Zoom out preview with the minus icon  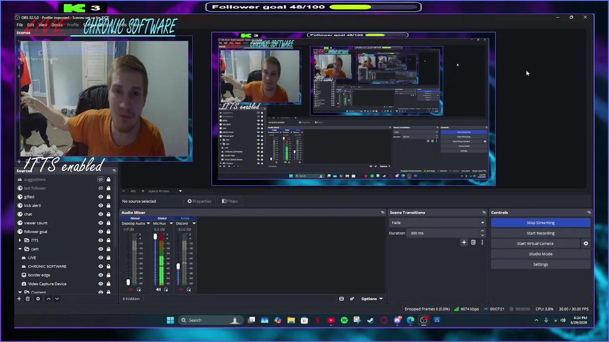[x=124, y=191]
